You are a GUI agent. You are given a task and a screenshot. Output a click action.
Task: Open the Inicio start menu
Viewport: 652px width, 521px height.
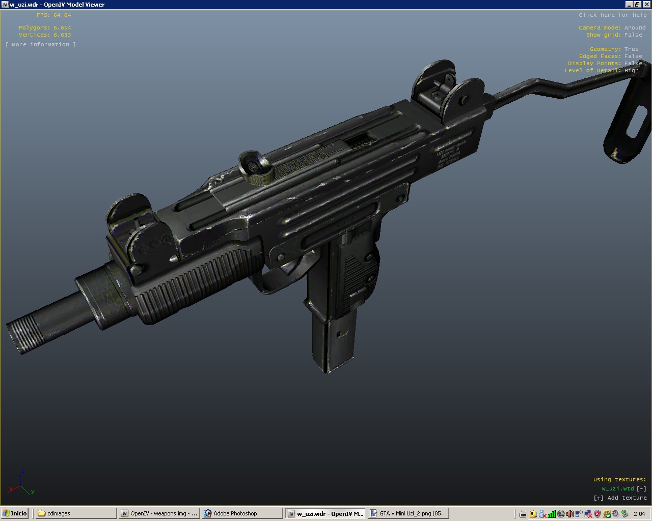pos(15,513)
